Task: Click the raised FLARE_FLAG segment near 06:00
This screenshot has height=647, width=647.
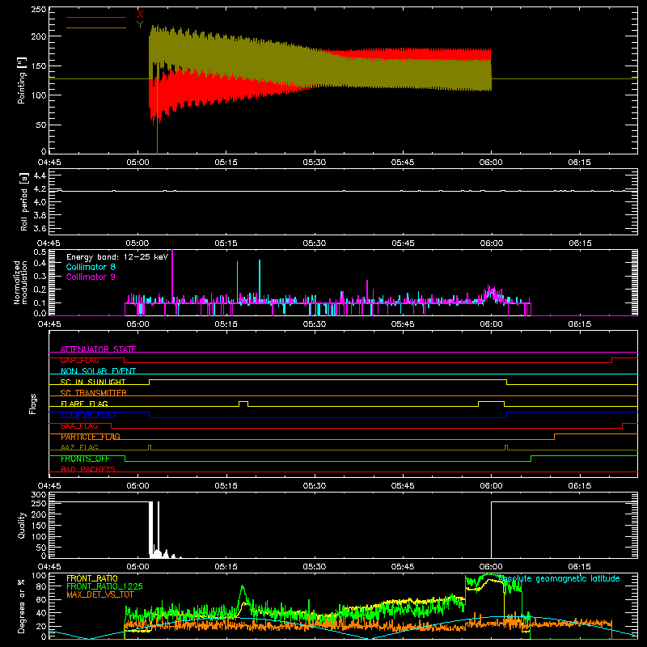Action: (x=492, y=404)
